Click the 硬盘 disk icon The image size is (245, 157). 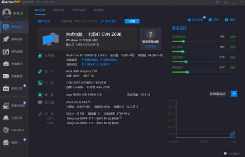[x=40, y=95]
